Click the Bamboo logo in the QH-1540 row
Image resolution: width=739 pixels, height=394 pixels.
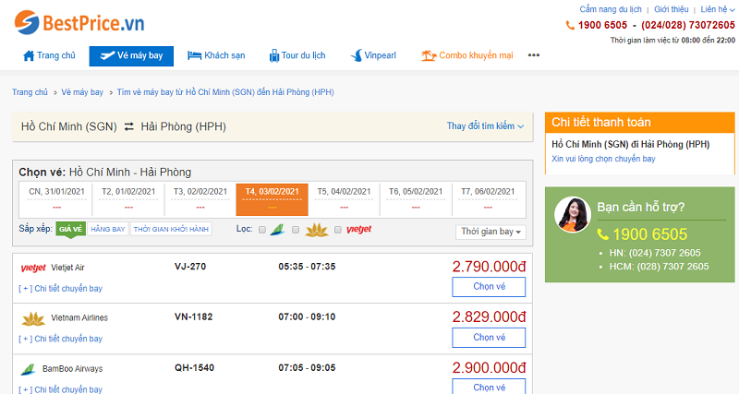pyautogui.click(x=29, y=369)
